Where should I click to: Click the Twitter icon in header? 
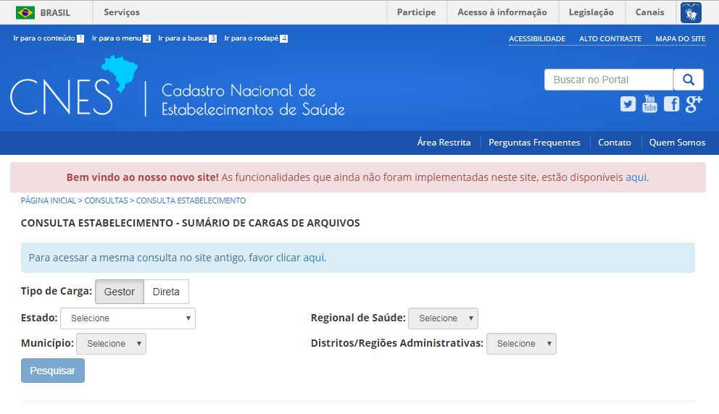[x=628, y=104]
